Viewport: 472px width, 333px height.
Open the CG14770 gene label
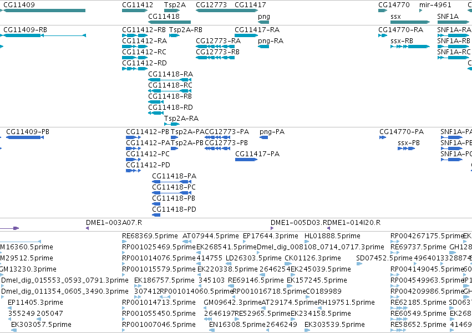pyautogui.click(x=394, y=5)
